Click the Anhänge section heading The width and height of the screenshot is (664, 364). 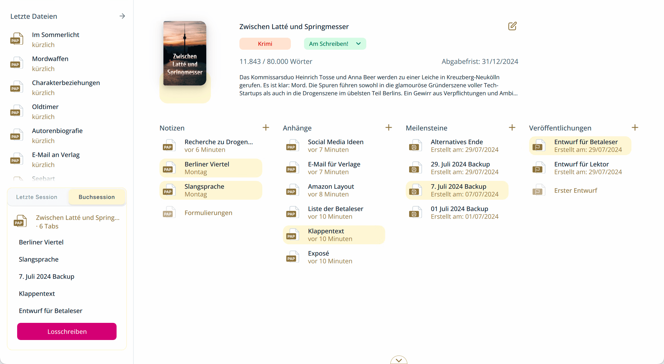297,128
